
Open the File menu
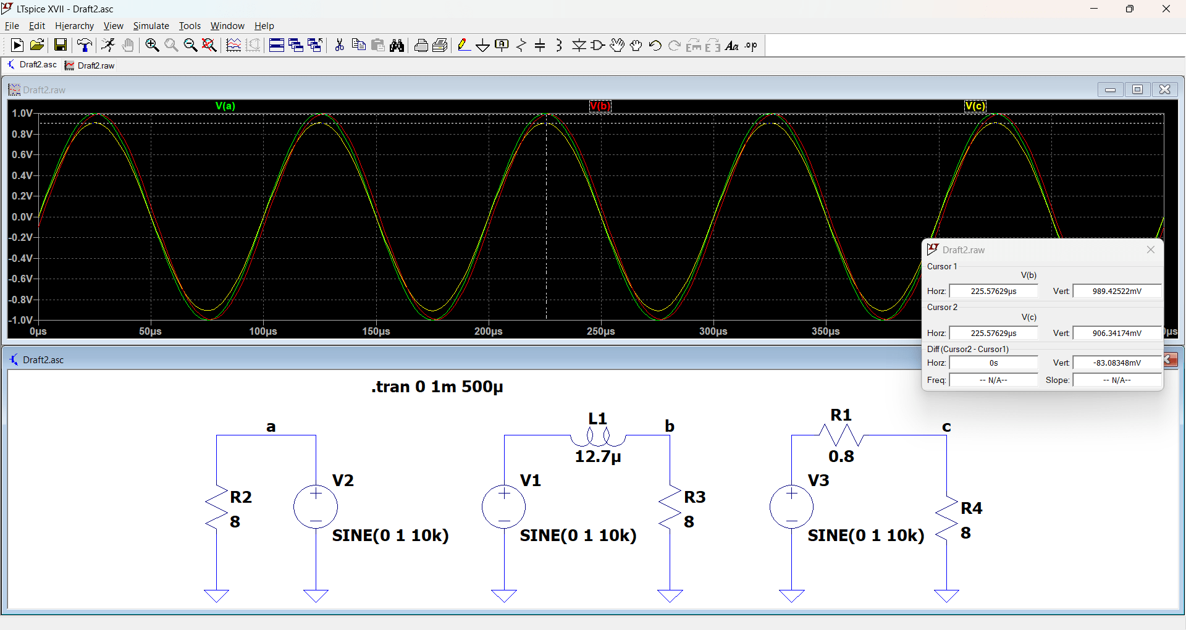pyautogui.click(x=12, y=26)
